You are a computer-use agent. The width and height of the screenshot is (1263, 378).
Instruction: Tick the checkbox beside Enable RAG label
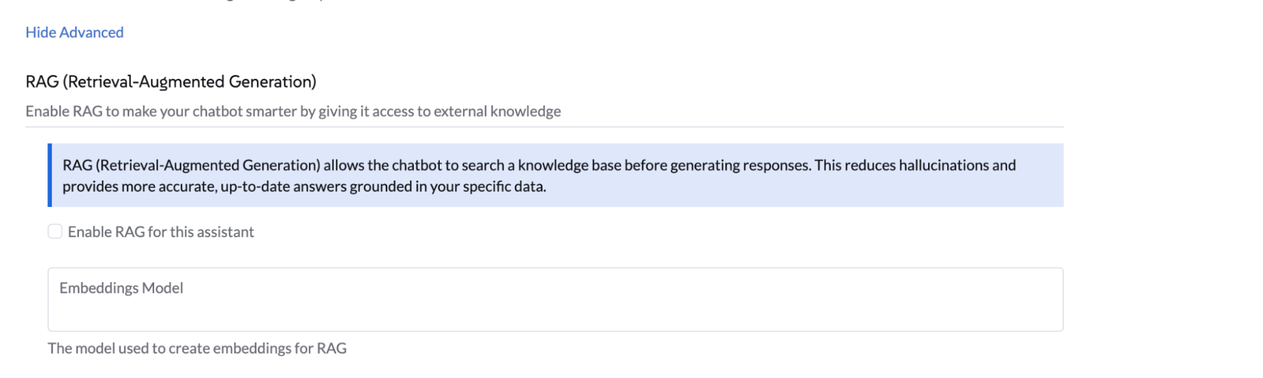click(x=55, y=232)
